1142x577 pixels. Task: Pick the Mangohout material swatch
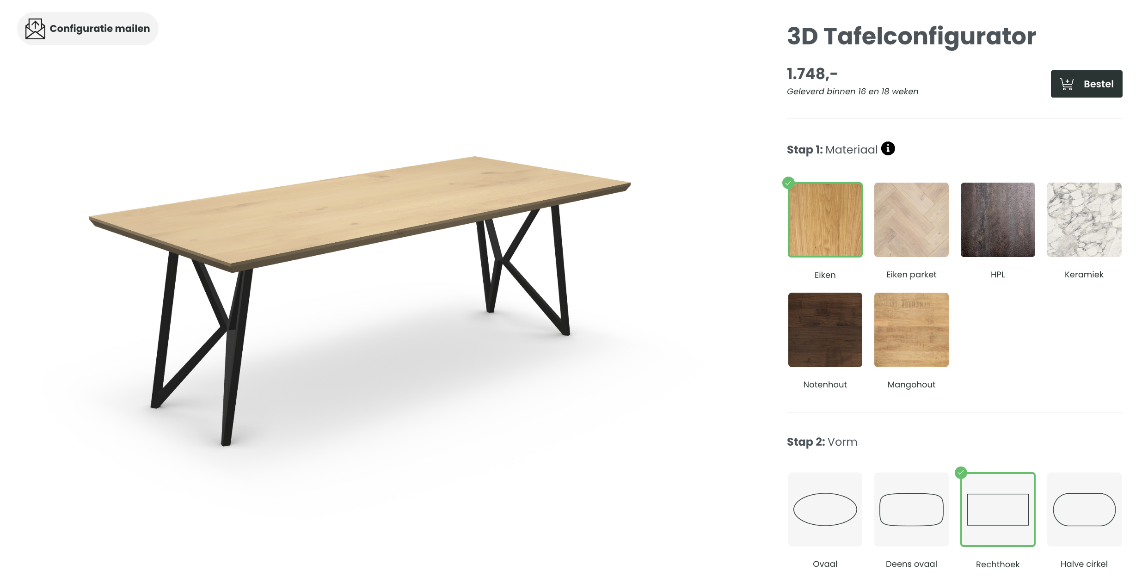[911, 330]
